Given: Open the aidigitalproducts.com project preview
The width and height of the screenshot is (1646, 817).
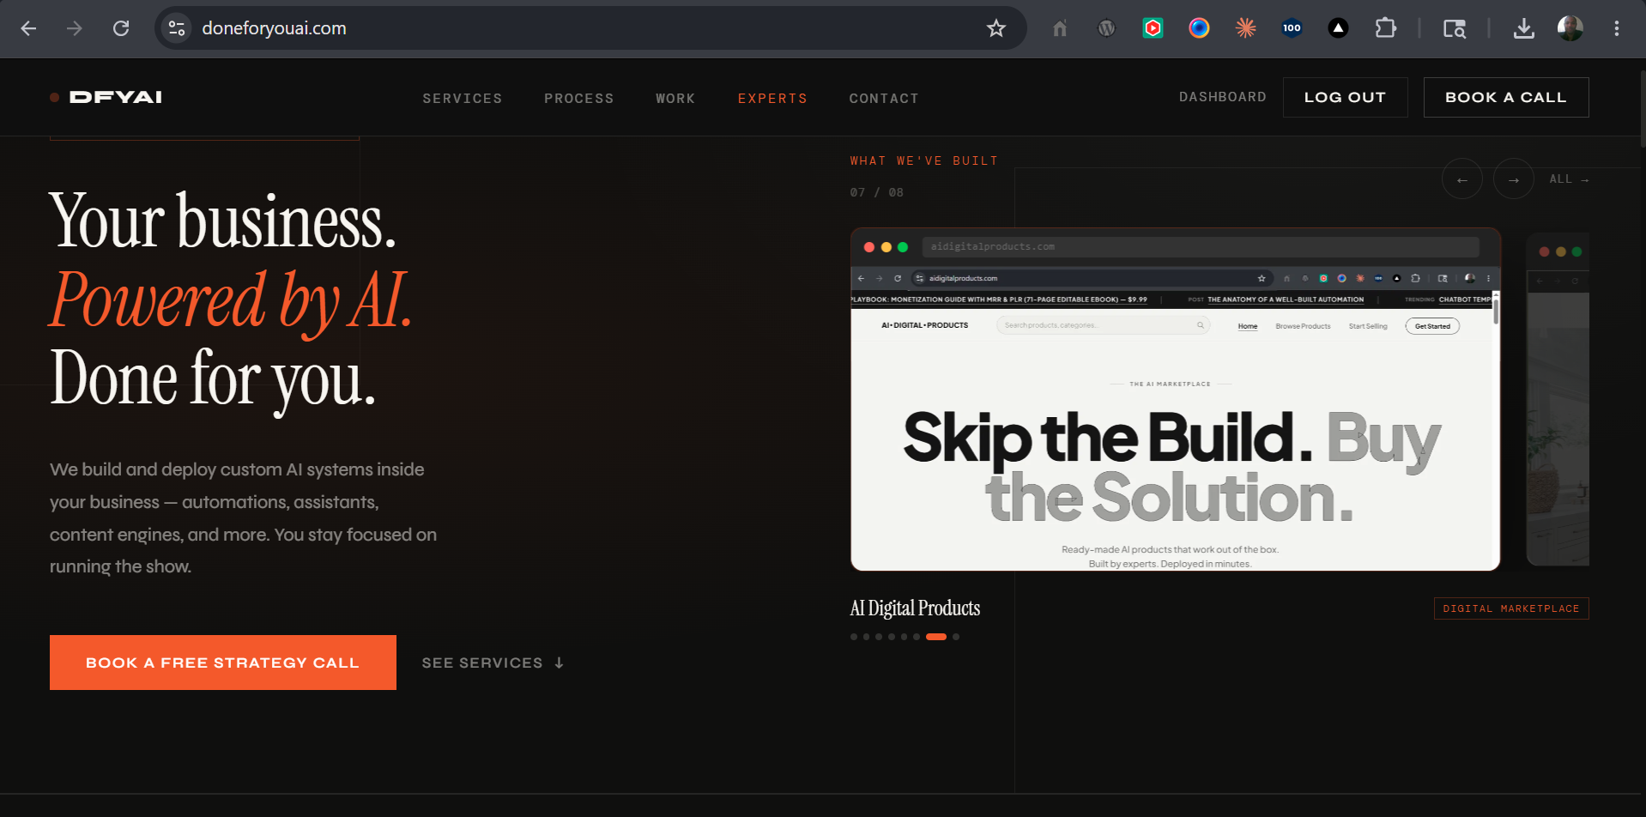Looking at the screenshot, I should pyautogui.click(x=1175, y=399).
